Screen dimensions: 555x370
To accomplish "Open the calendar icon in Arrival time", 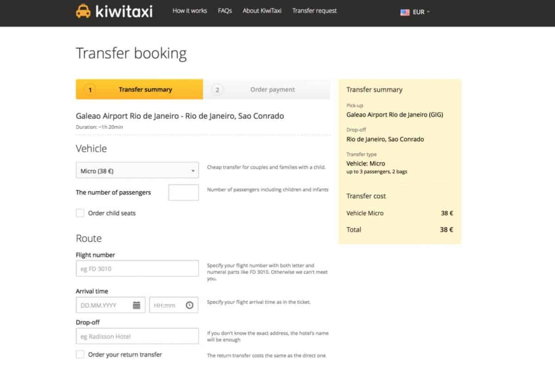I will click(x=136, y=305).
